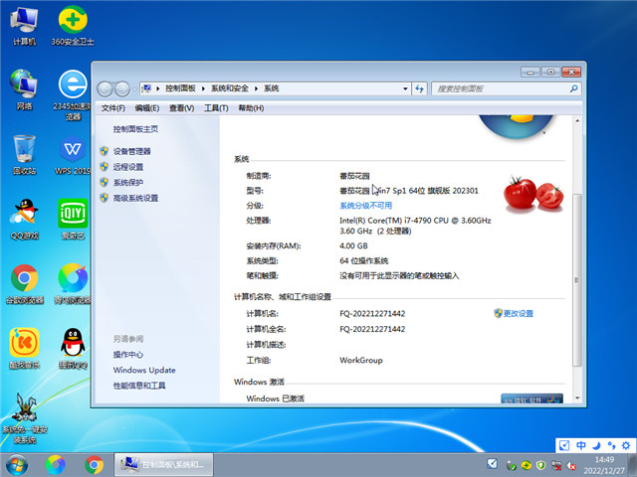Image resolution: width=637 pixels, height=477 pixels.
Task: Select the QQ游戏 desktop icon
Action: coord(24,219)
